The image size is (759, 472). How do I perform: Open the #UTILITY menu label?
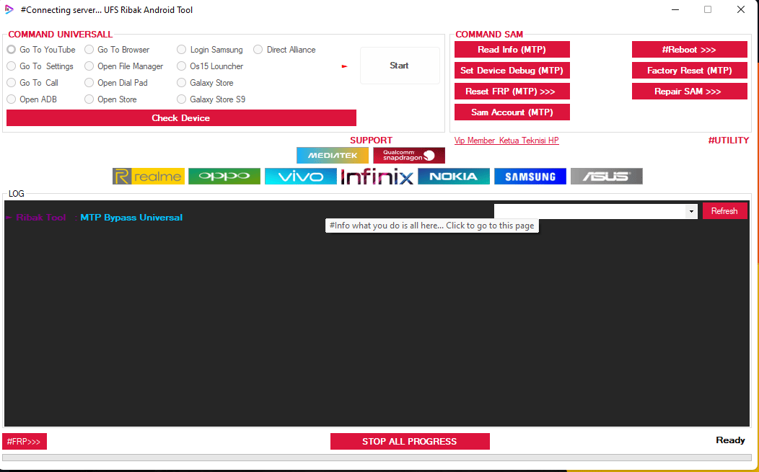click(728, 141)
